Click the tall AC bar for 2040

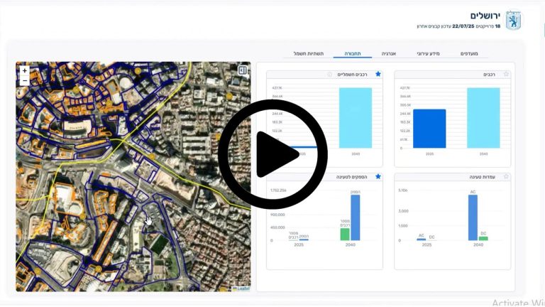pos(473,217)
